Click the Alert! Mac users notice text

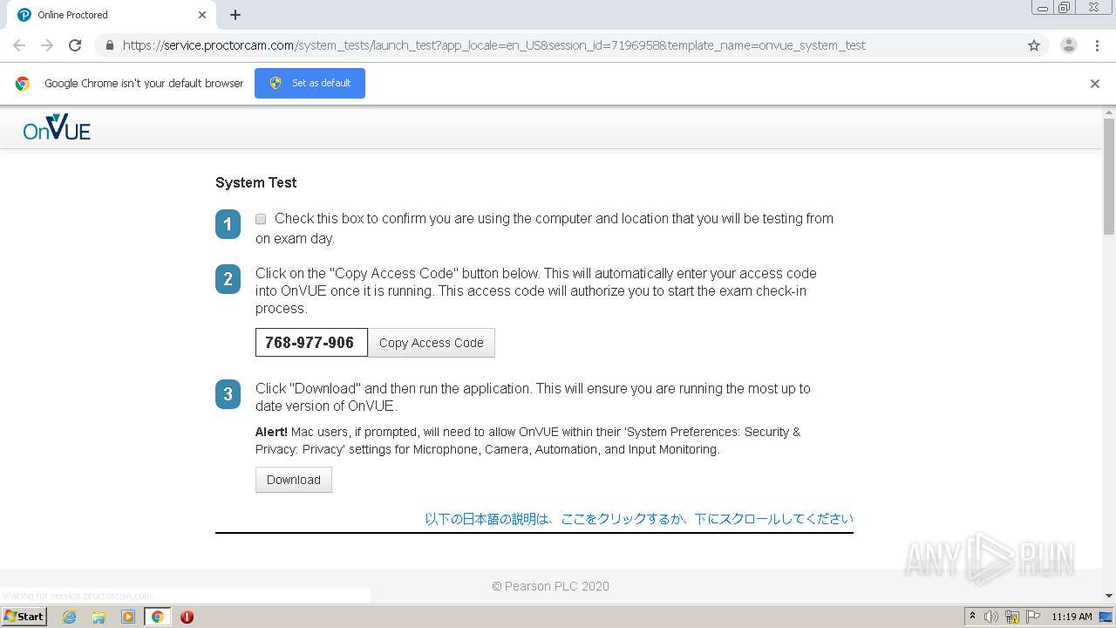coord(527,440)
